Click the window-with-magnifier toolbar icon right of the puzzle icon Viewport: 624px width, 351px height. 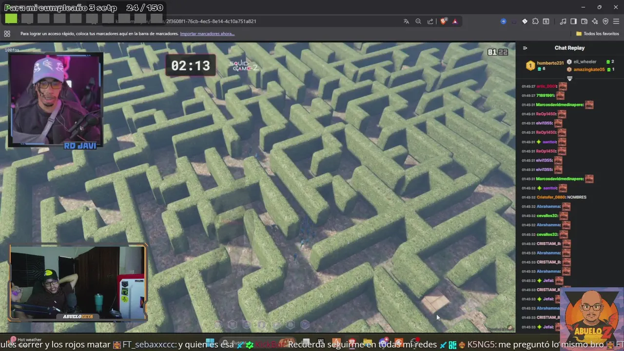(x=546, y=21)
